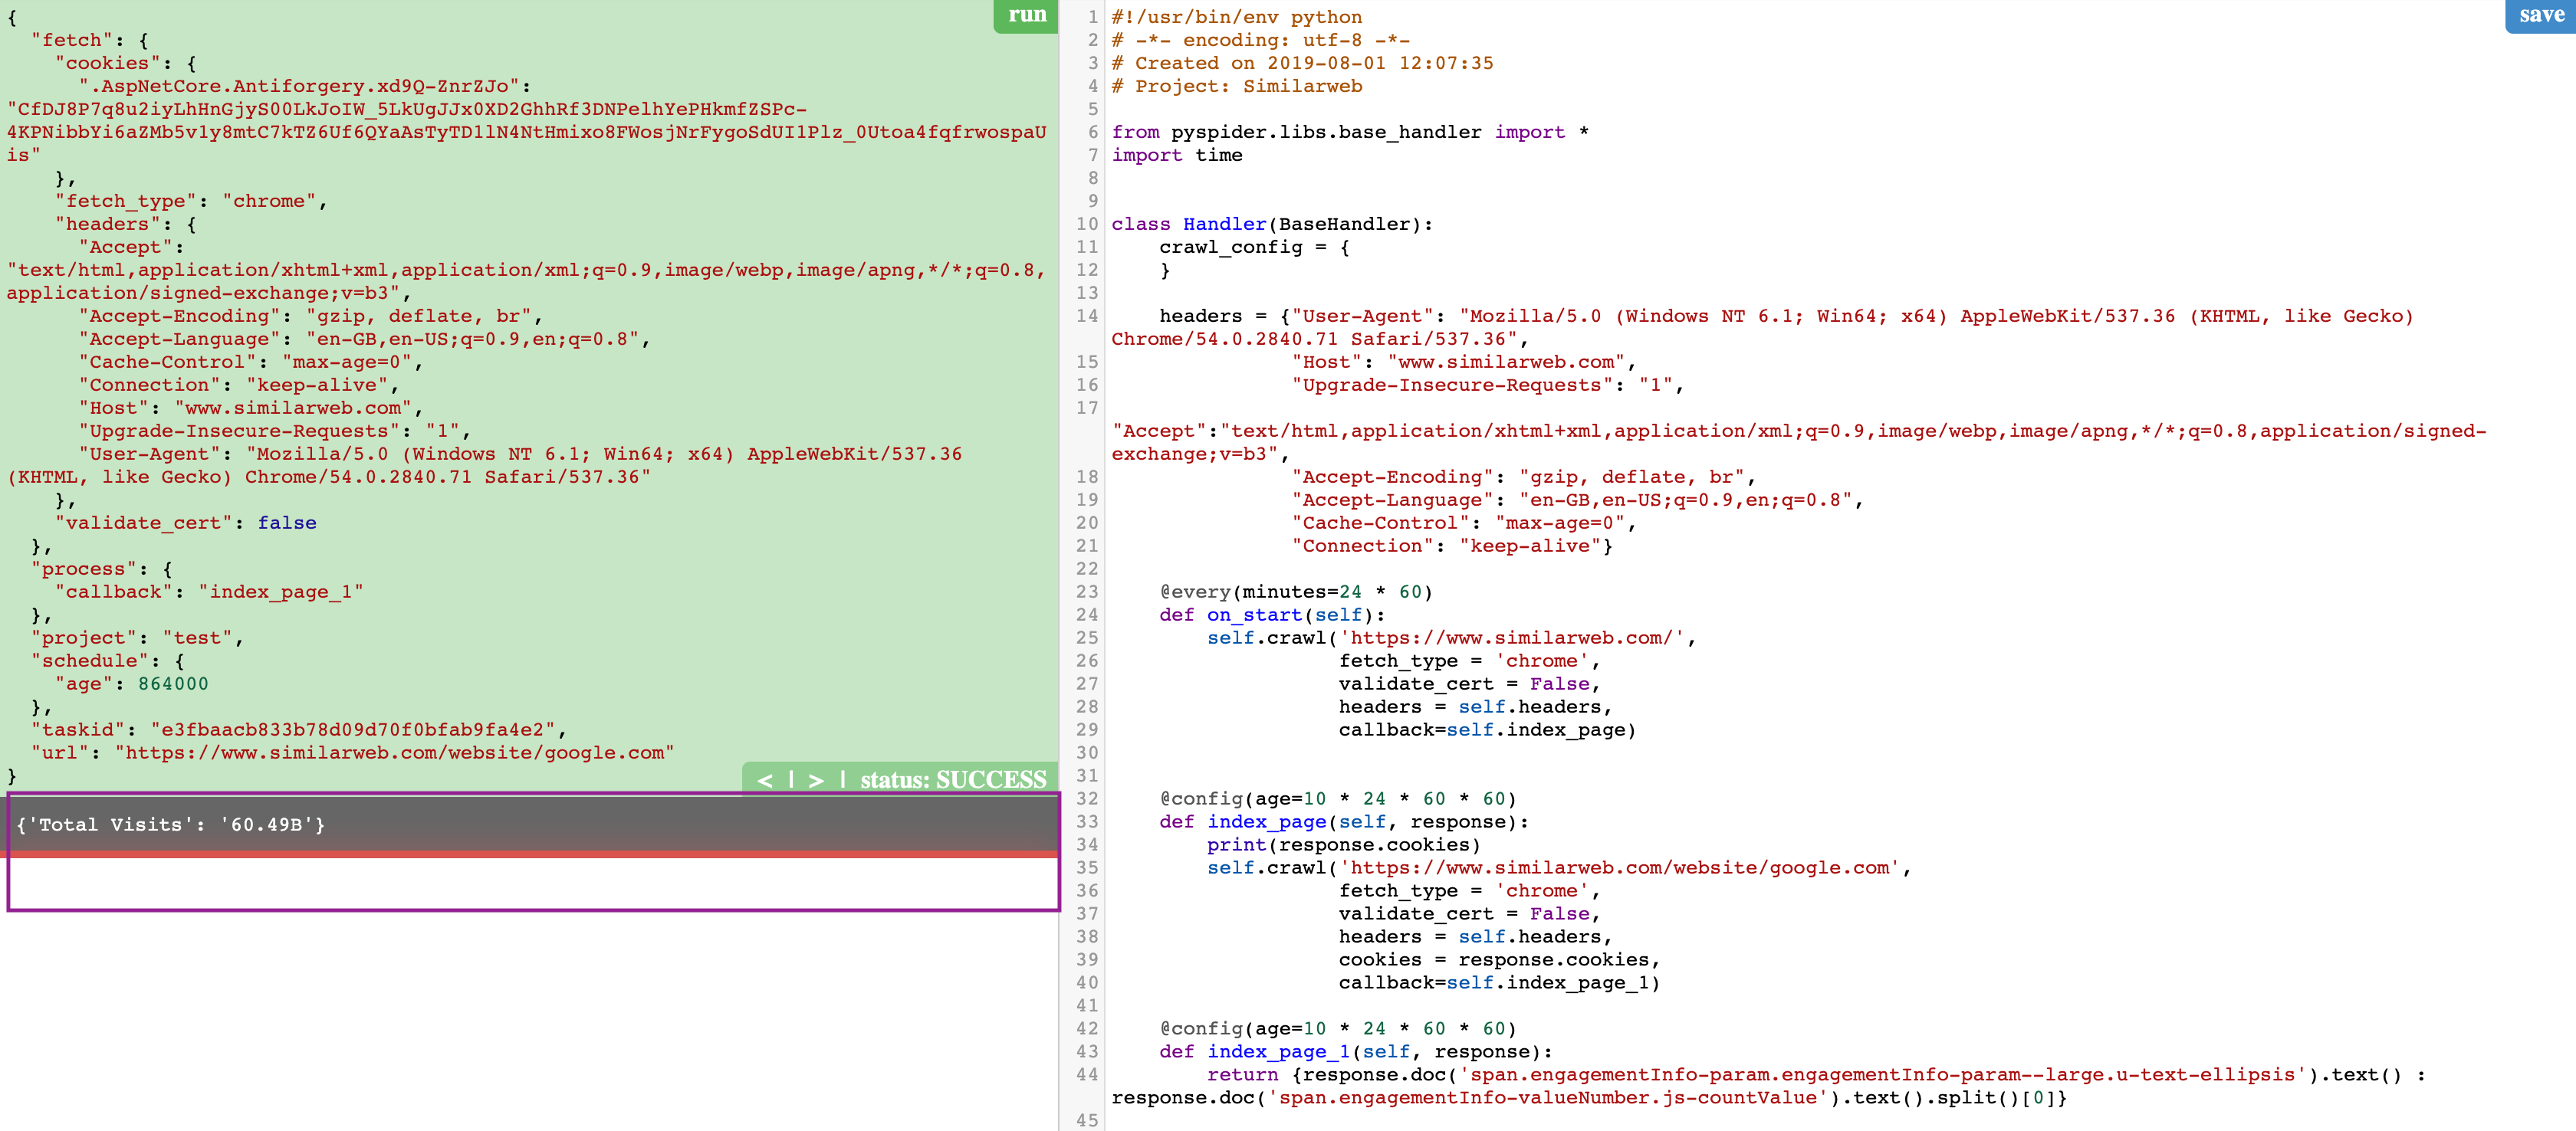Click the '@config(age=10 * 24 * 60 * 60)' on line 32

(1338, 798)
